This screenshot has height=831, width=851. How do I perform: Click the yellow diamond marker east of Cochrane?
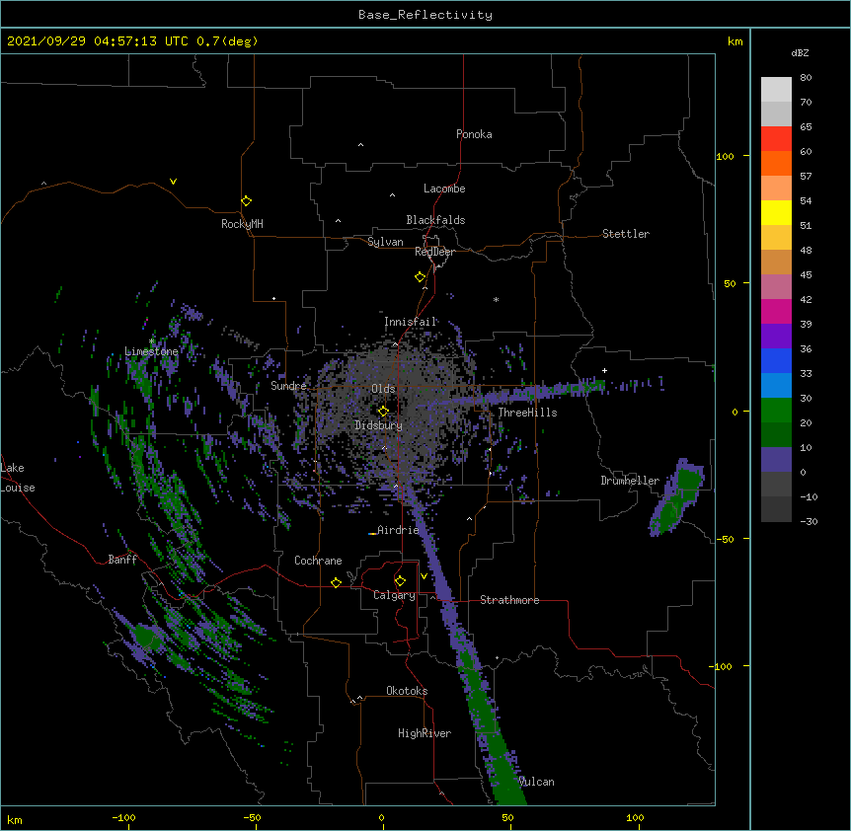336,582
